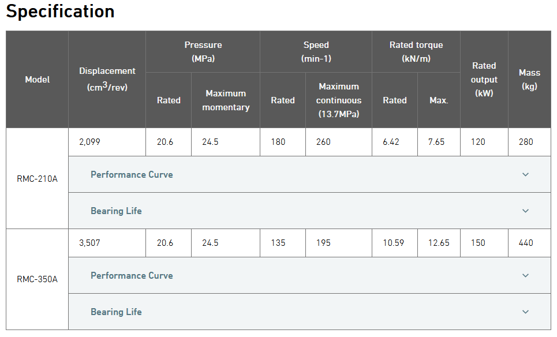Click rated pressure '20.6' in RMC-350A row

(x=165, y=243)
